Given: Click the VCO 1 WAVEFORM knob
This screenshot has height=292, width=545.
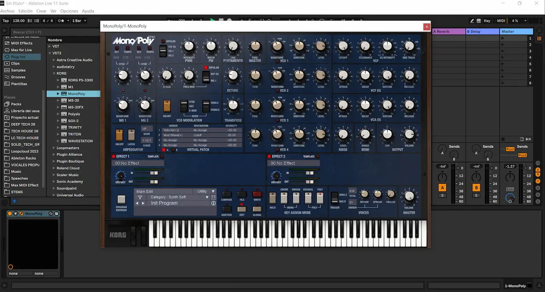Looking at the screenshot, I should pyautogui.click(x=277, y=46).
